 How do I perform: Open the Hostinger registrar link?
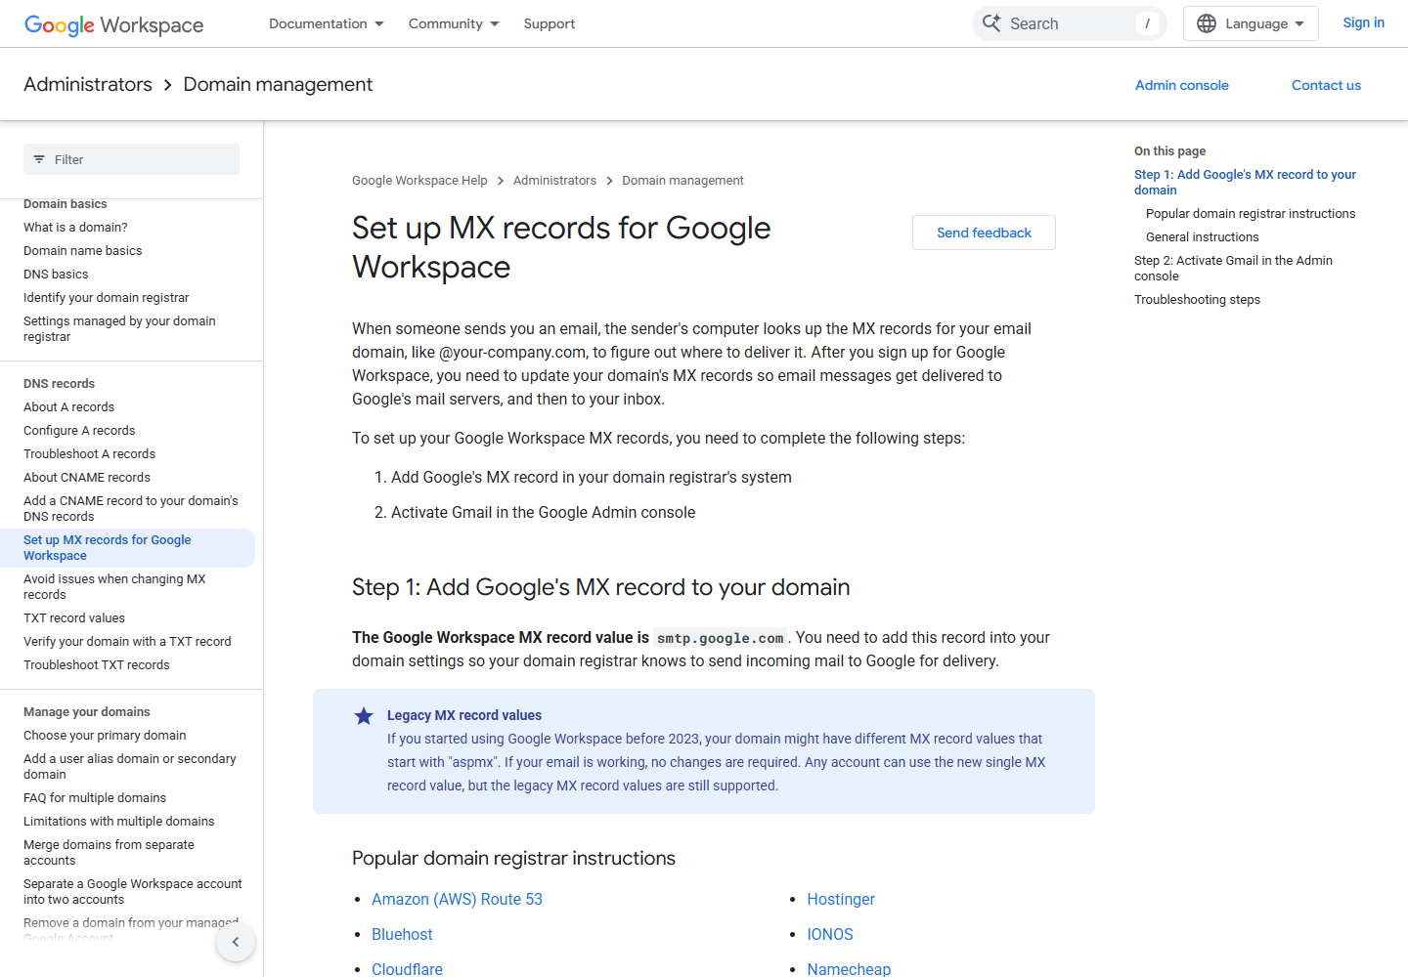pos(841,900)
